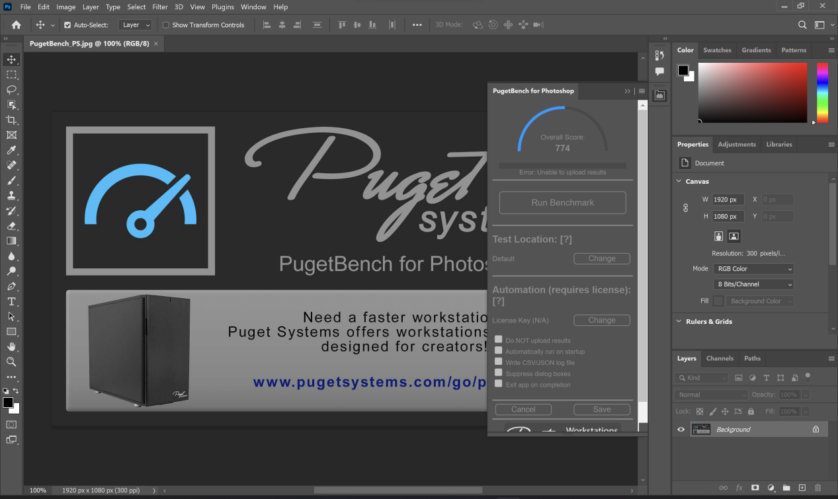Open the Background Color fill dropdown
This screenshot has width=838, height=499.
(761, 301)
